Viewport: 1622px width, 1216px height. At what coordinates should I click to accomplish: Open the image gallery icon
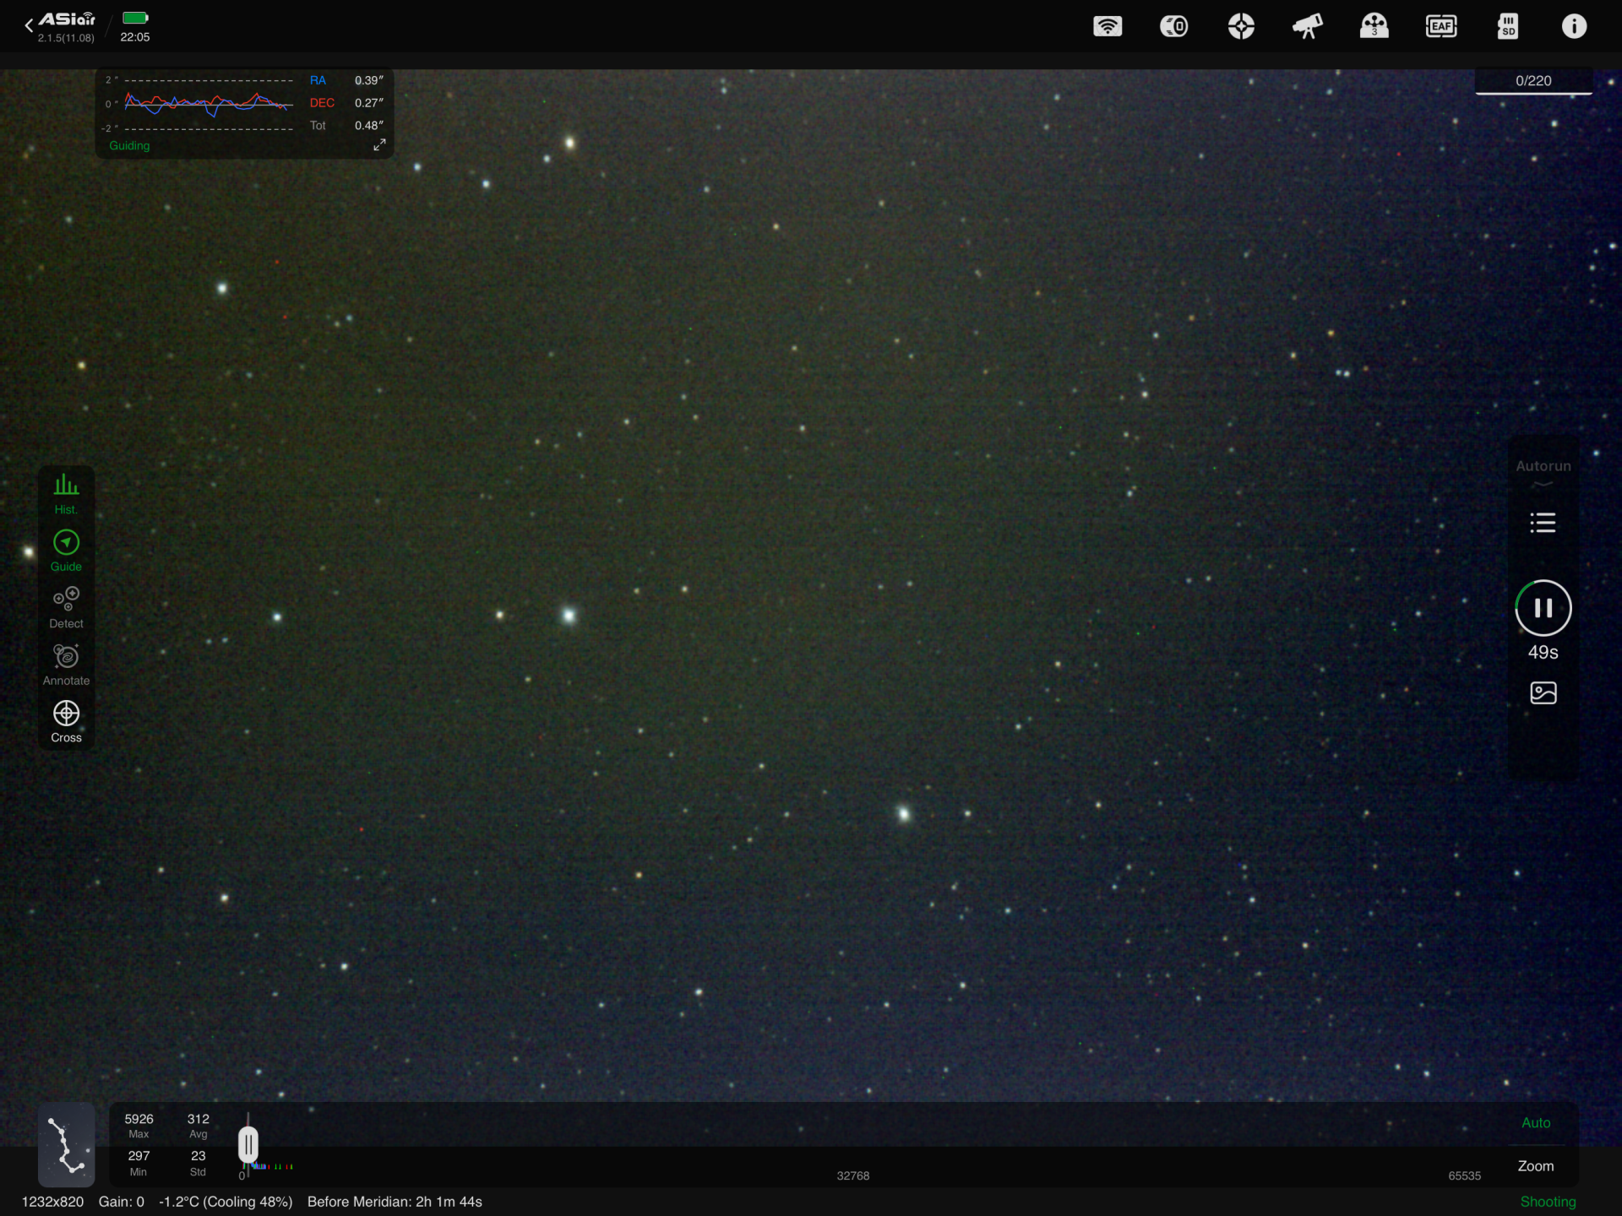(1543, 693)
